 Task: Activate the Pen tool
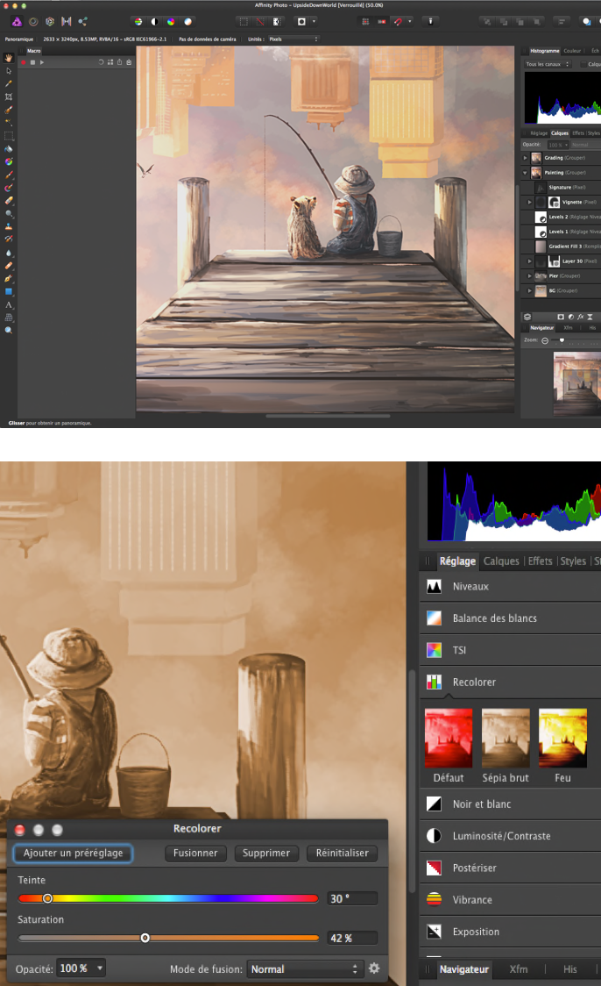pyautogui.click(x=9, y=279)
